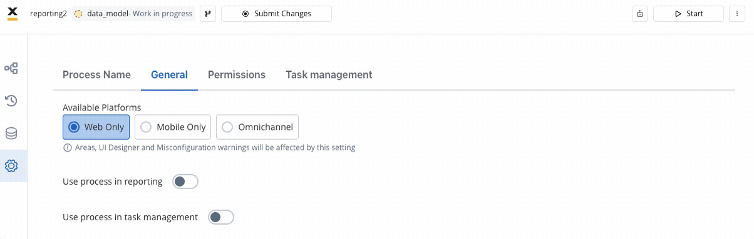The image size is (754, 239).
Task: Click the info icon below platforms
Action: 67,148
